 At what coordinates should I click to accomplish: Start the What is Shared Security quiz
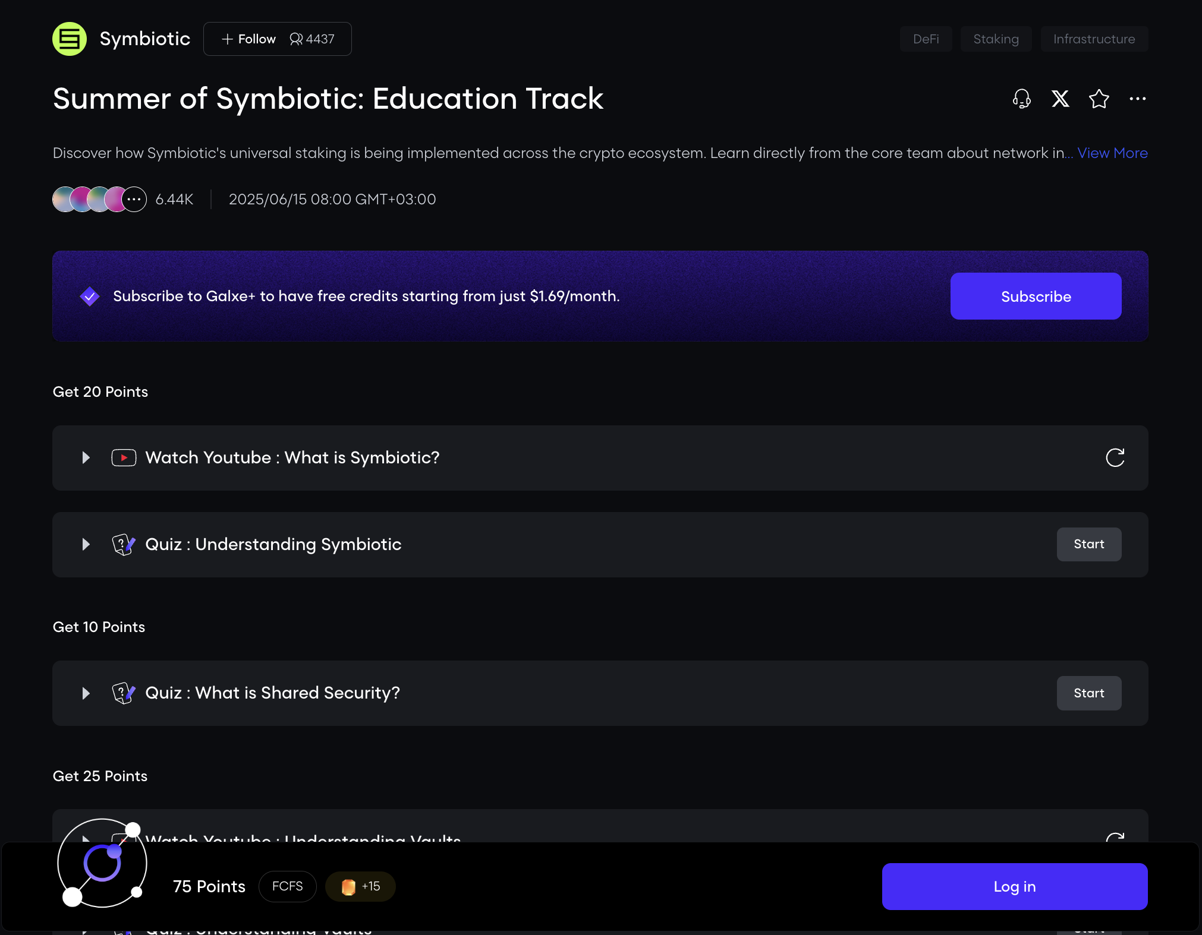pos(1088,693)
